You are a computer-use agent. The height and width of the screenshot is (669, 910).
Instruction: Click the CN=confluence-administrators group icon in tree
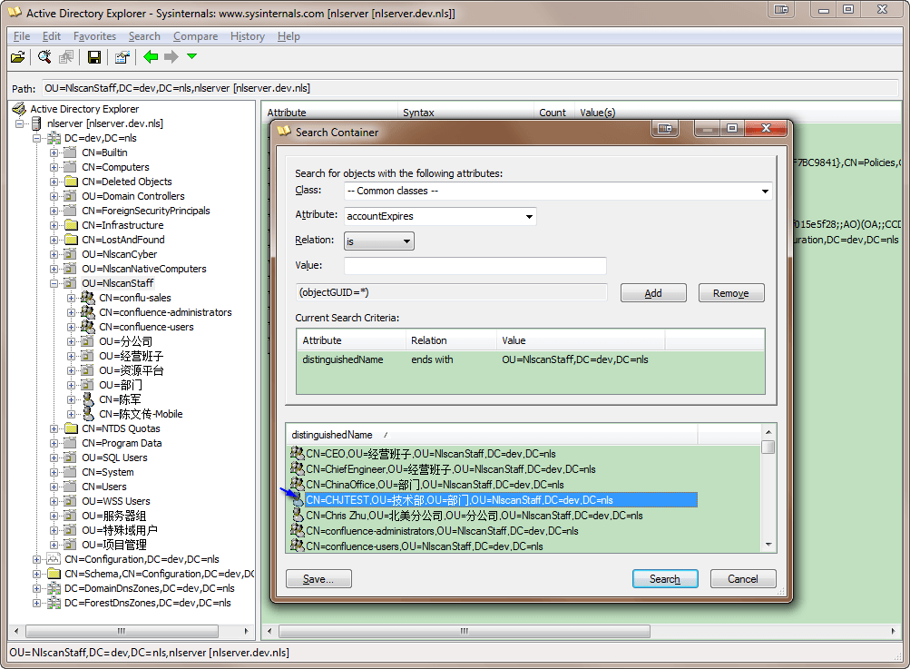[x=88, y=312]
